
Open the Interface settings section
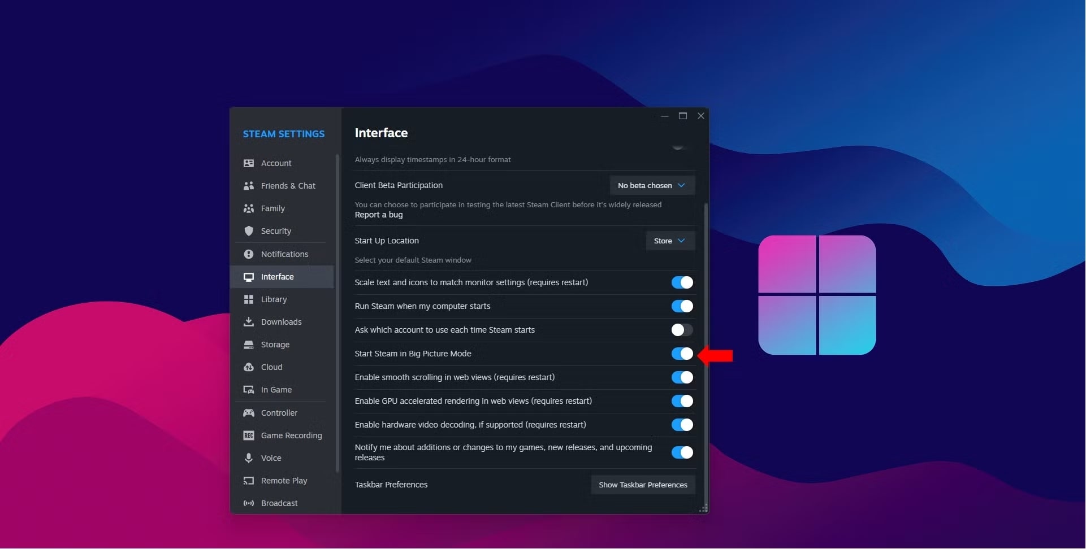(282, 277)
